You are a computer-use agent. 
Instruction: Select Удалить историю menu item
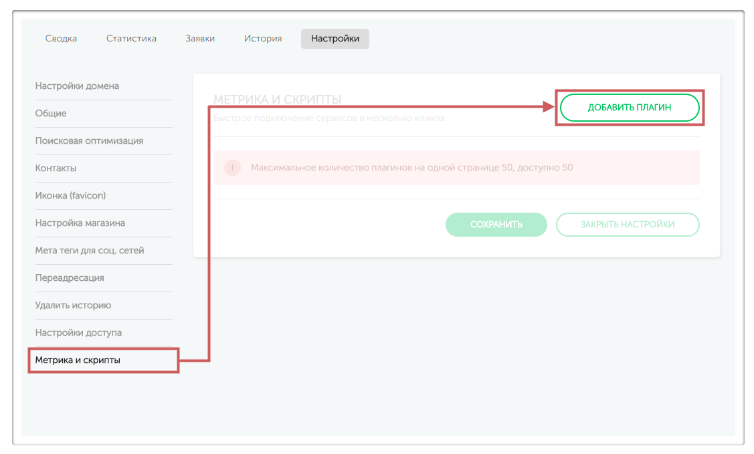point(73,306)
